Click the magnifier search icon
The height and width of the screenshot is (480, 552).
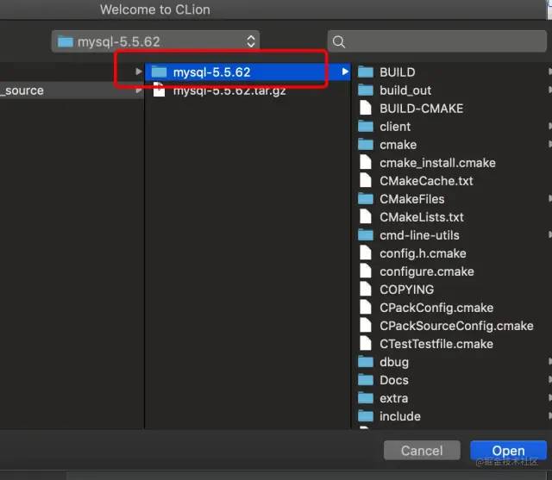click(x=339, y=41)
